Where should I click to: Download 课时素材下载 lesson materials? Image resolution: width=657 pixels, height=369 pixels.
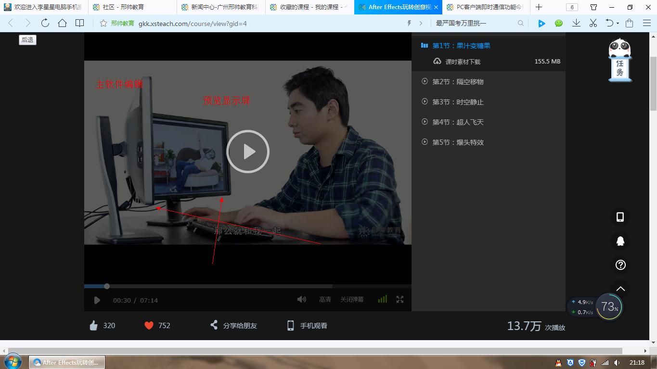(463, 62)
